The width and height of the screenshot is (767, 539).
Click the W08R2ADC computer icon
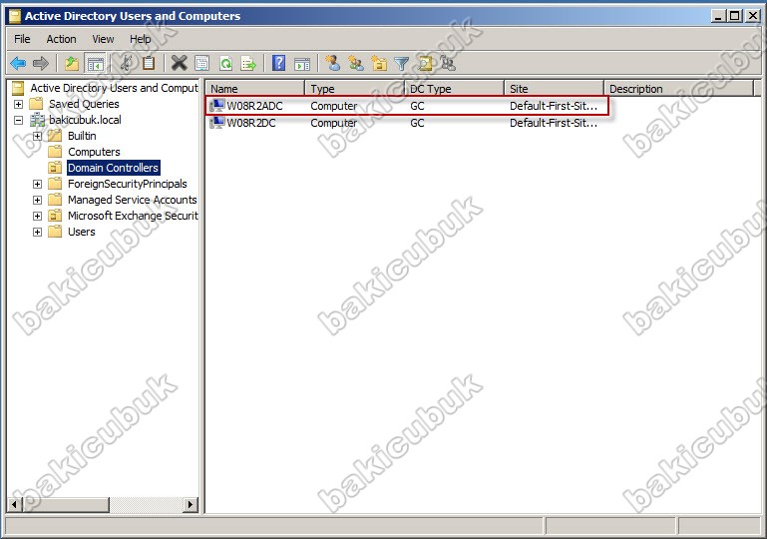coord(216,106)
